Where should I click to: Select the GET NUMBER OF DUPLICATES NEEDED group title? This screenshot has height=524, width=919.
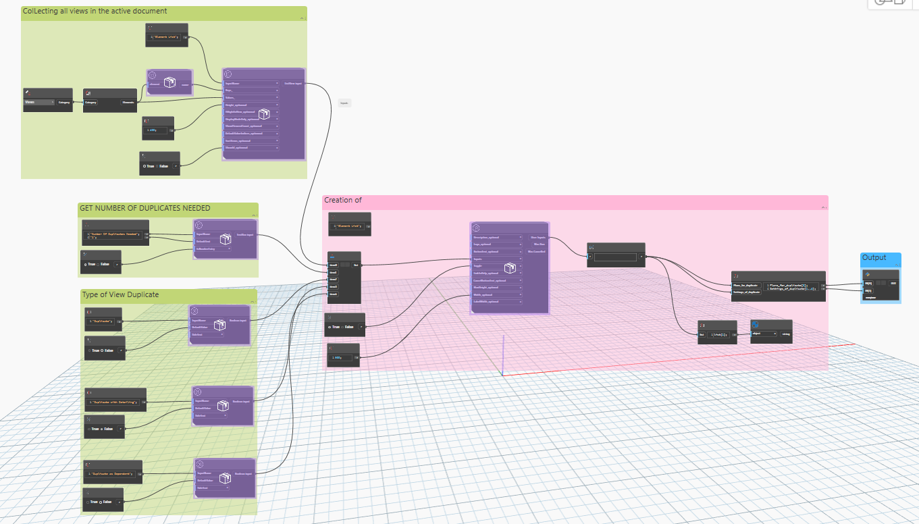tap(145, 208)
